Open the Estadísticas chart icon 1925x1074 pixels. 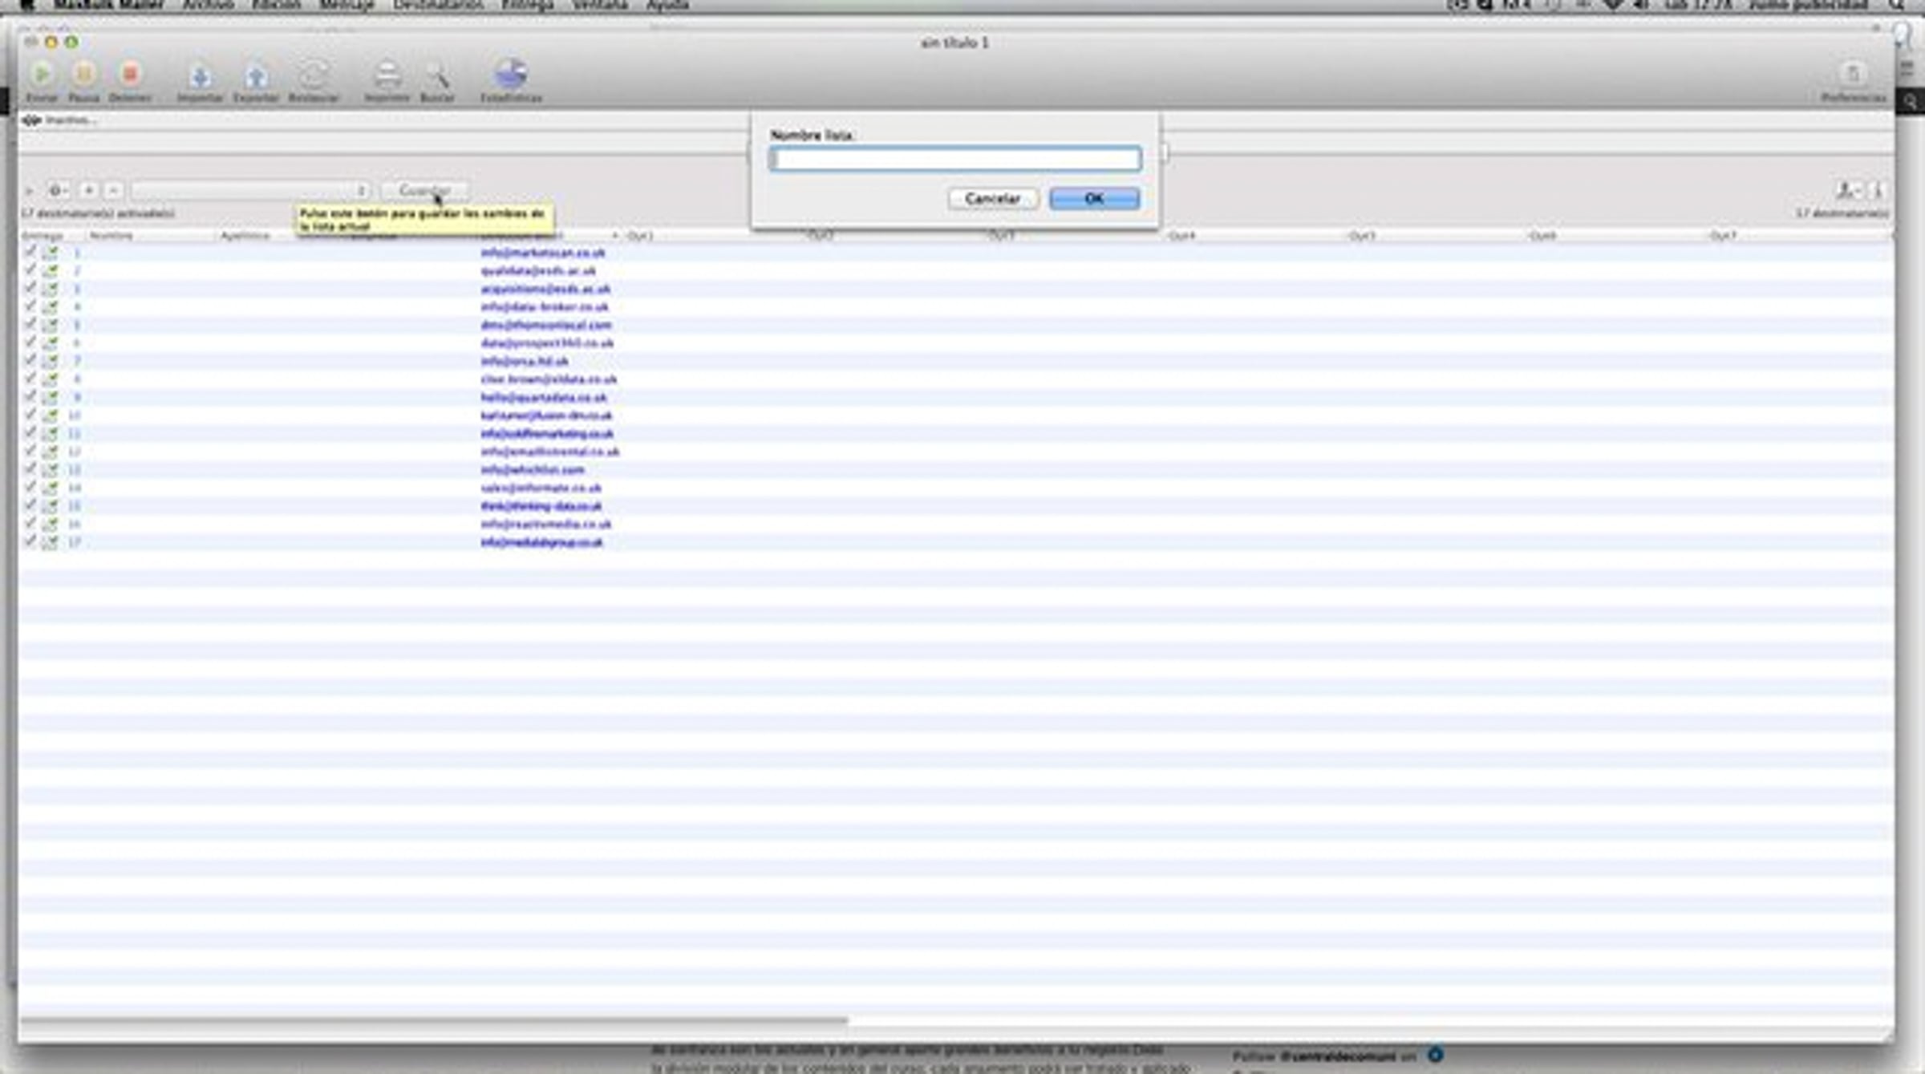point(511,75)
